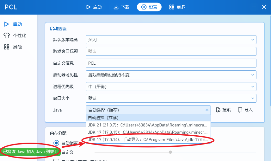
Task: Choose 自动选择（推荐） in Java list
Action: [148, 118]
